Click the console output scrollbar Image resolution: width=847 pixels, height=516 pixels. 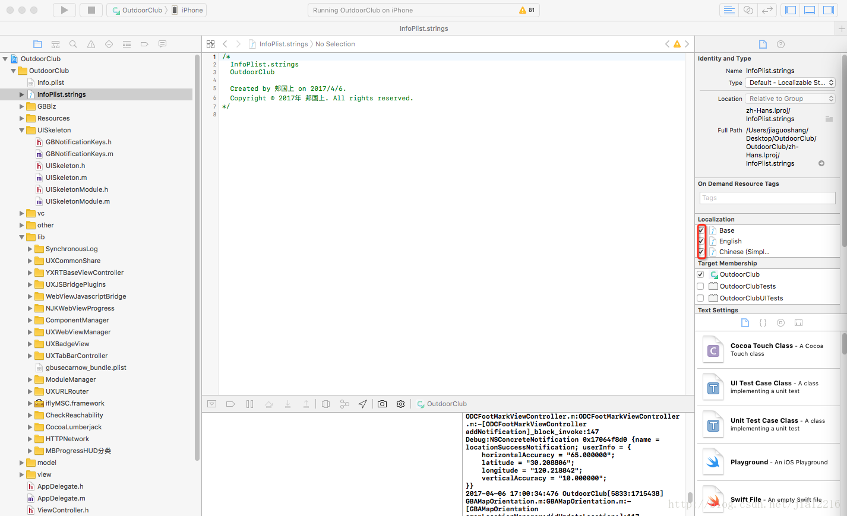(690, 497)
